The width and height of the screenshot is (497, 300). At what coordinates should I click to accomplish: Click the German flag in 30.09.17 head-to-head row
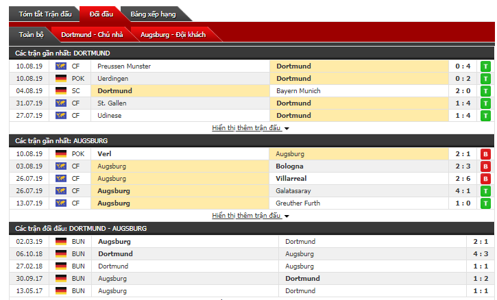point(61,279)
